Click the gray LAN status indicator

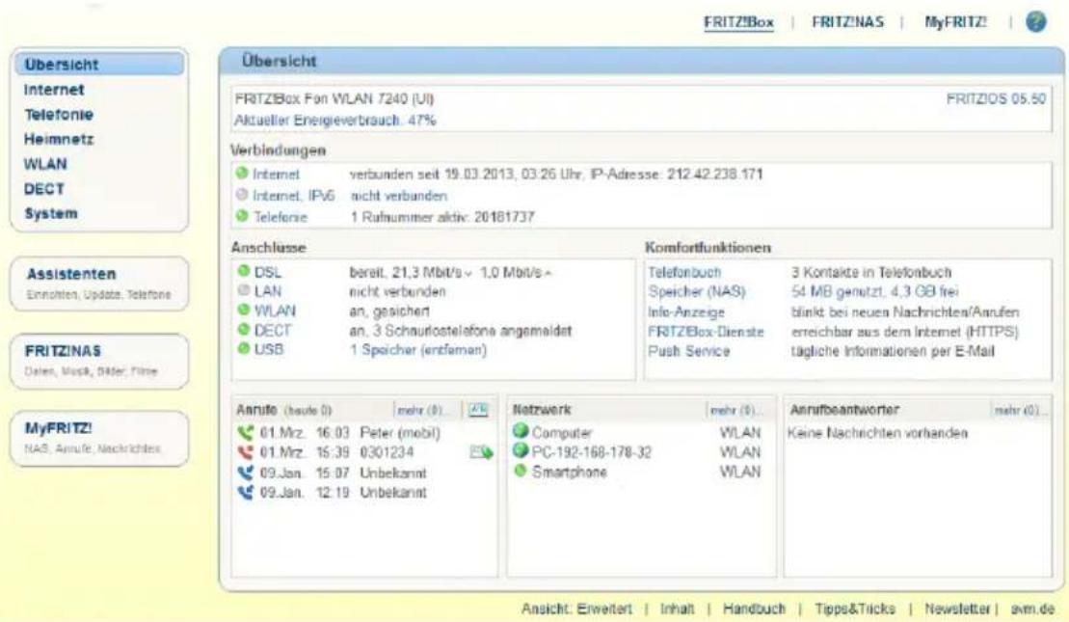click(243, 290)
